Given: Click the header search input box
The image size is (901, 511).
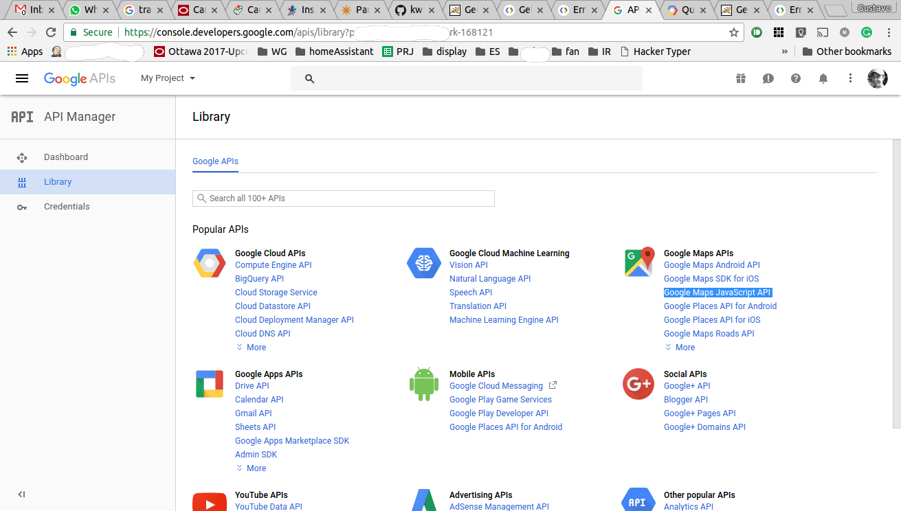Looking at the screenshot, I should coord(467,78).
